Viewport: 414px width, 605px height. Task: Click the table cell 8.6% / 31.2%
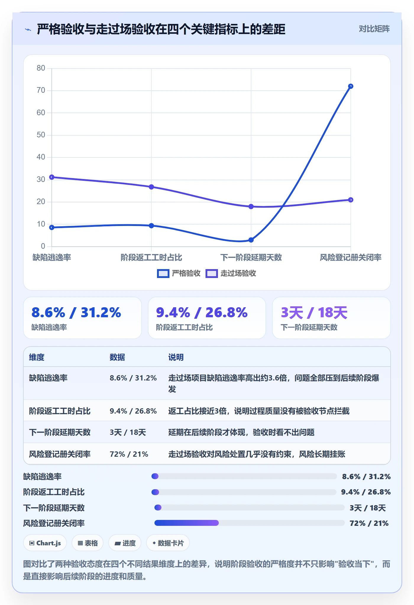click(x=133, y=378)
